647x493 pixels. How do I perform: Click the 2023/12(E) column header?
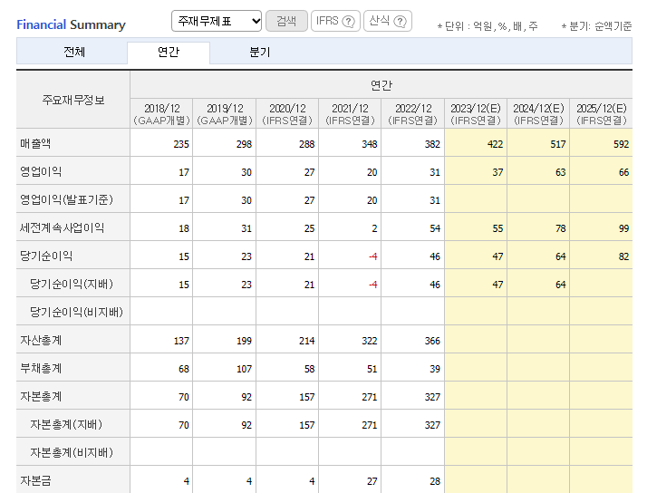(476, 114)
